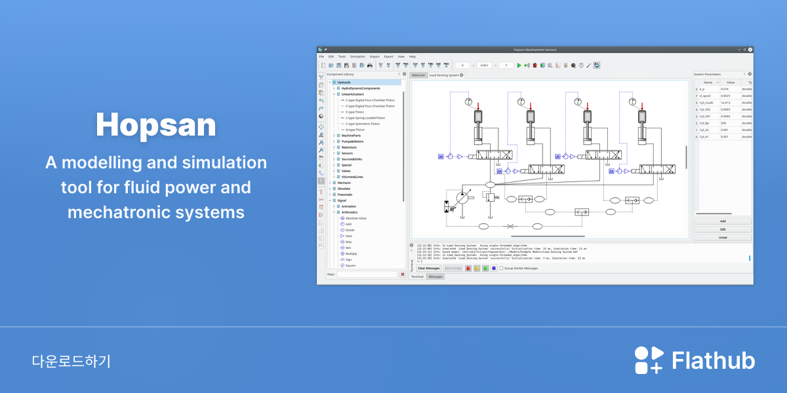
Task: Toggle the blue debug messages filter
Action: [494, 268]
